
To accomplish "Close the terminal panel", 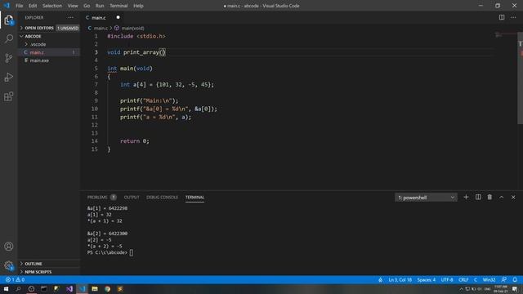I will (513, 198).
